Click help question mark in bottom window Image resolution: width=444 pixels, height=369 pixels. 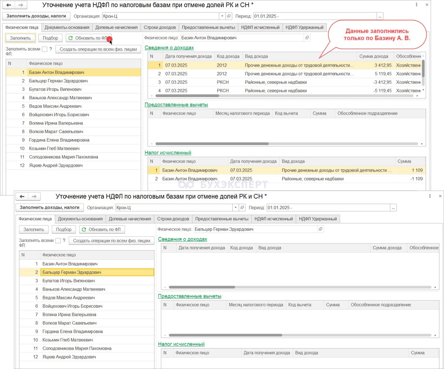pyautogui.click(x=64, y=240)
